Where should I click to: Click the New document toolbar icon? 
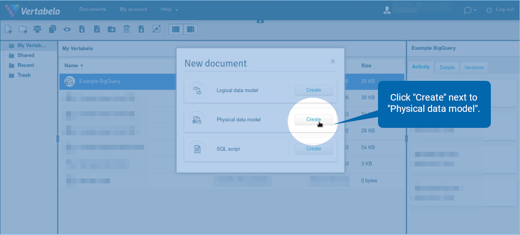coord(8,30)
